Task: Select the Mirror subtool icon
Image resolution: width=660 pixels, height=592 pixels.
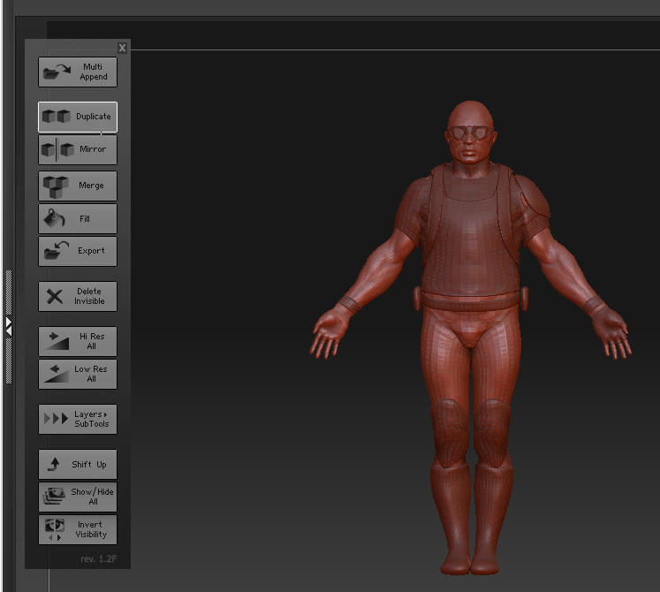Action: click(57, 149)
